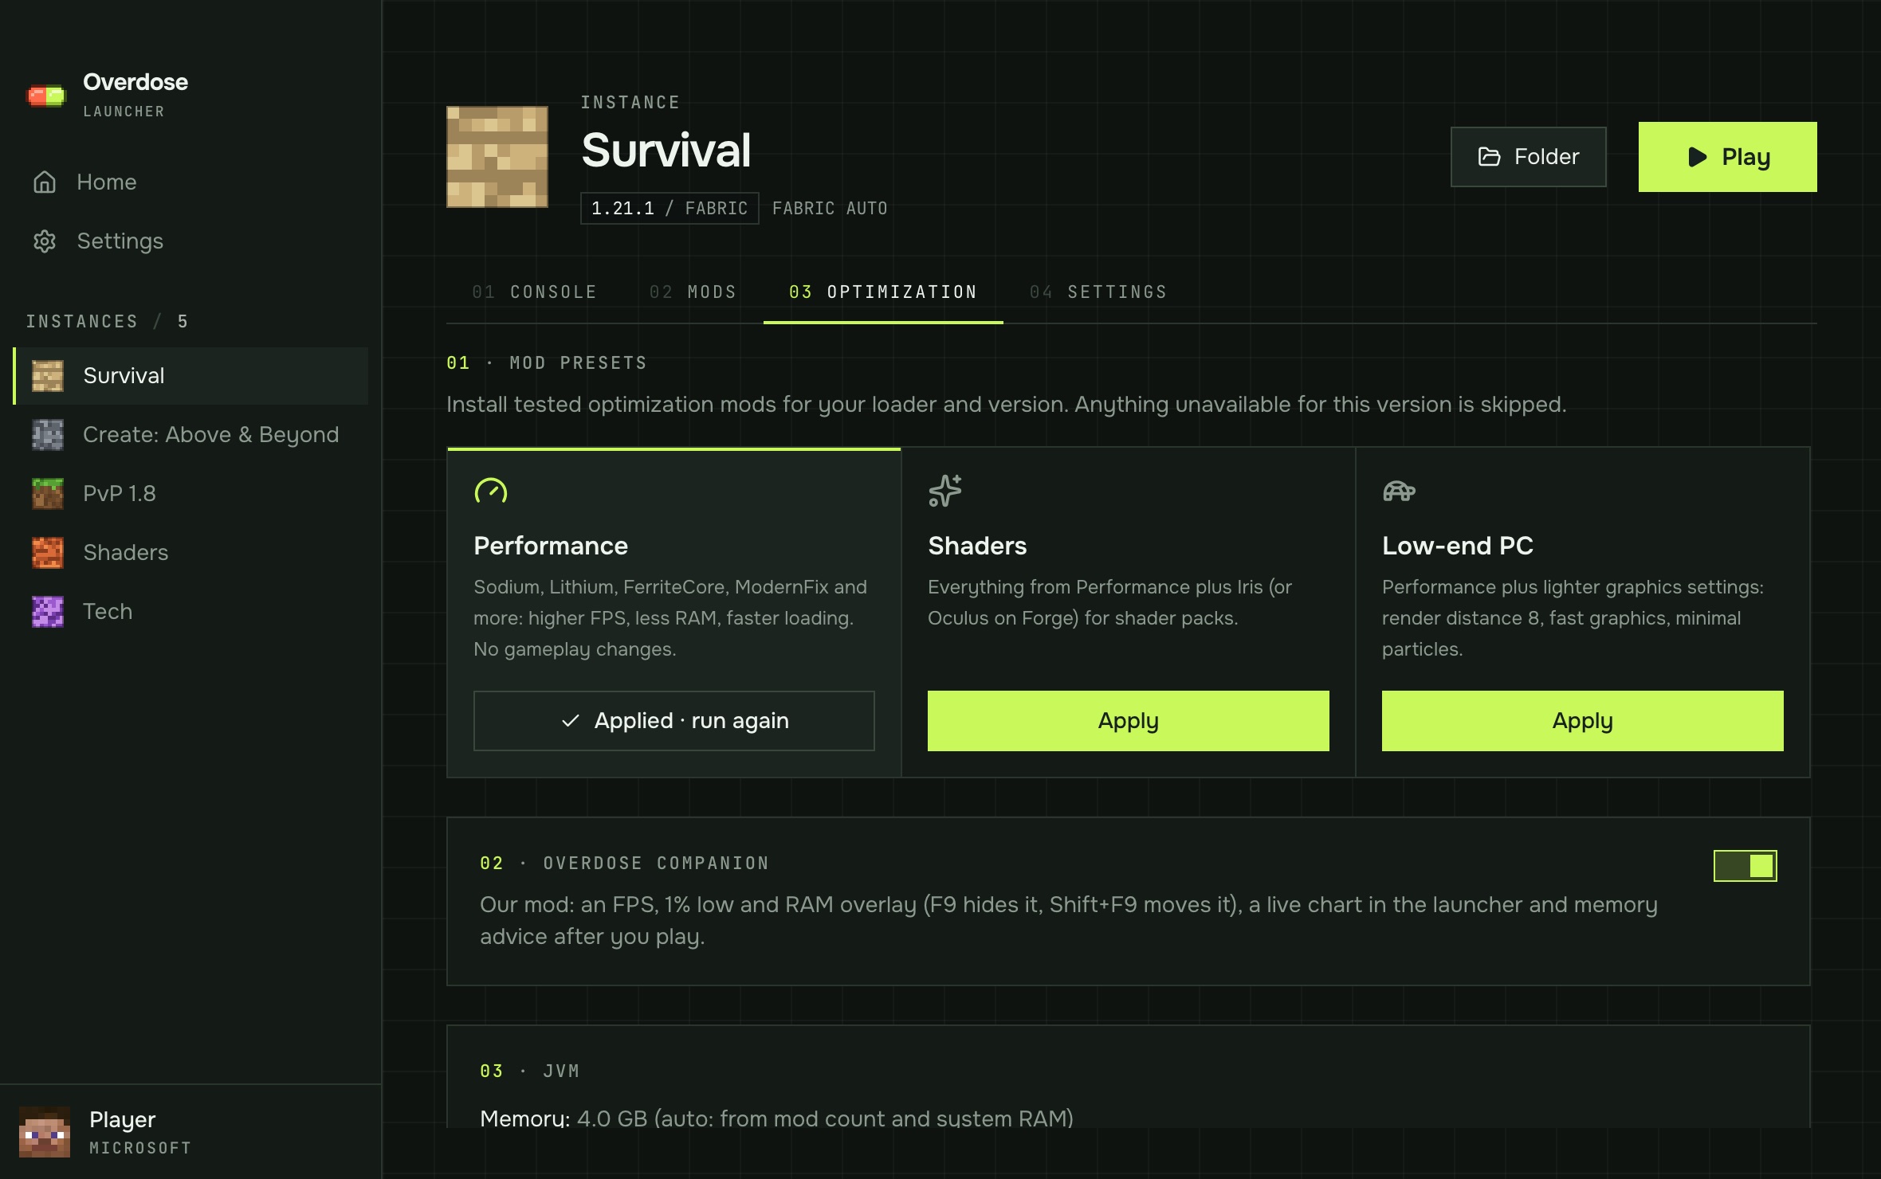Click the 1.21.1 / FABRIC version badge
Screen dimensions: 1881x1179
pyautogui.click(x=670, y=209)
